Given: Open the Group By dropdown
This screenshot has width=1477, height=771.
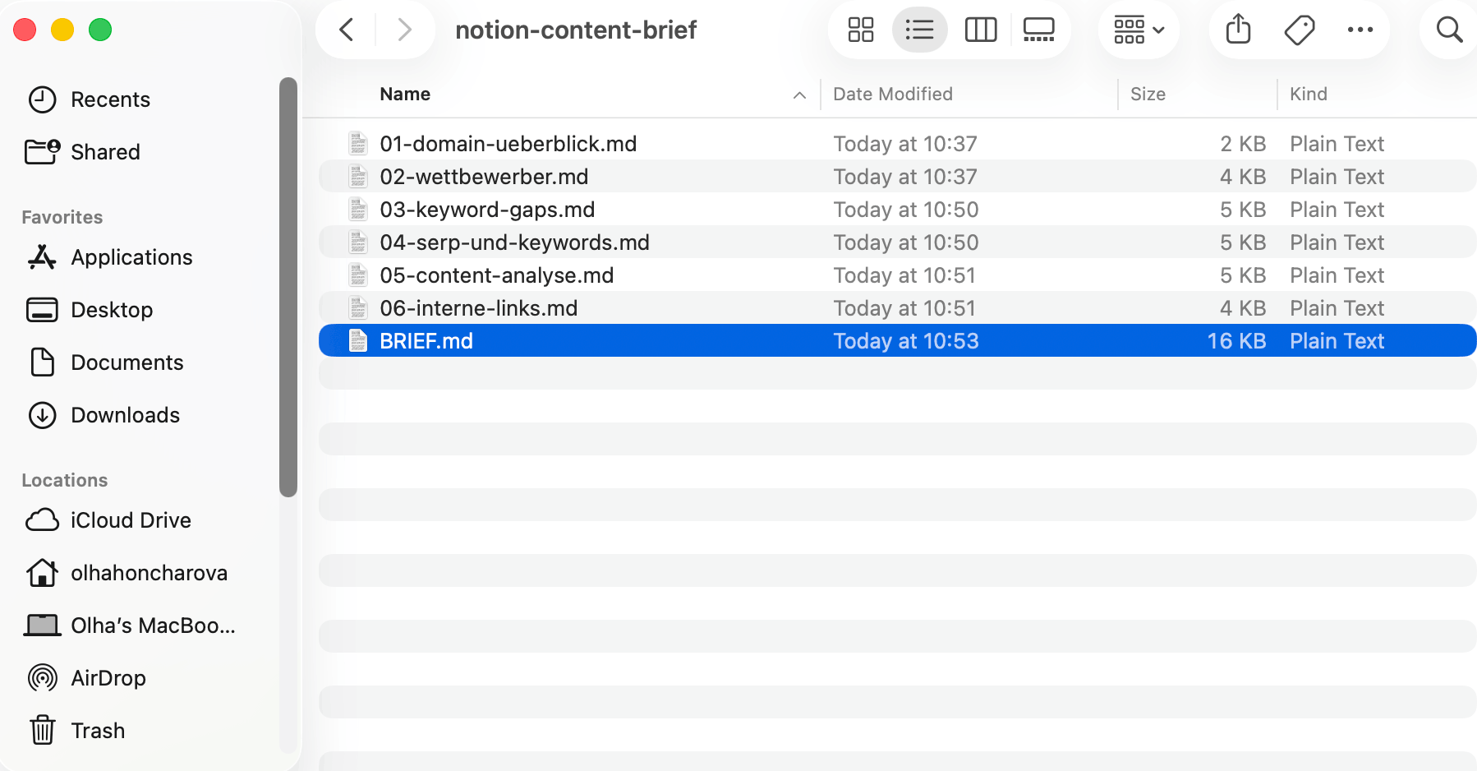Looking at the screenshot, I should 1139,30.
